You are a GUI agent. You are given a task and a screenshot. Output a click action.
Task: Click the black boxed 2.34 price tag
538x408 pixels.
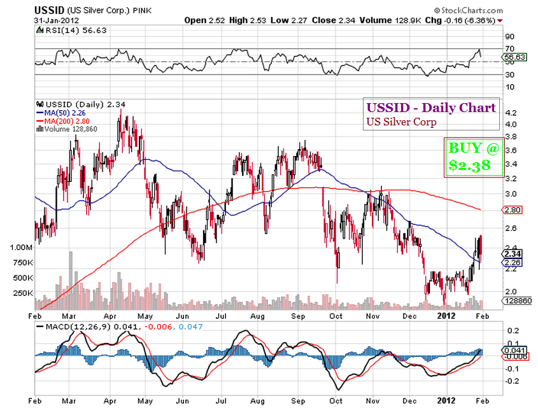click(x=512, y=254)
